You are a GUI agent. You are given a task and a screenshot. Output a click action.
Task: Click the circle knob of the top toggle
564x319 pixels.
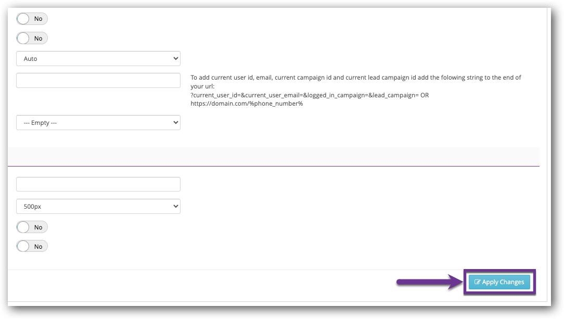click(x=23, y=18)
